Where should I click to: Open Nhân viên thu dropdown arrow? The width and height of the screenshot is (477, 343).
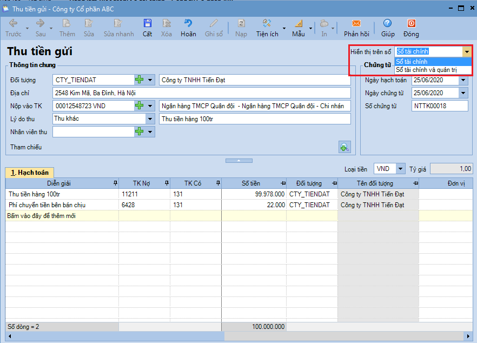[x=150, y=131]
